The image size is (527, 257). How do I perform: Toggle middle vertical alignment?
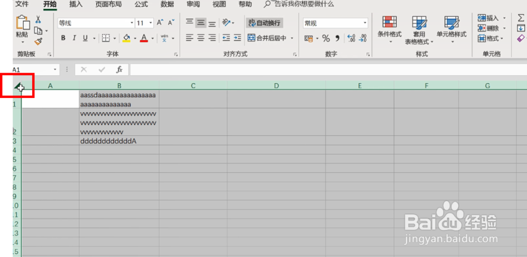[201, 23]
